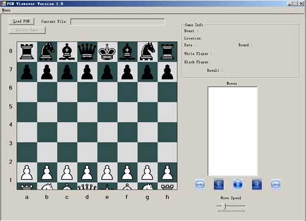Select the white pawn on f2
Viewport: 306px width, 221px height.
tap(128, 173)
